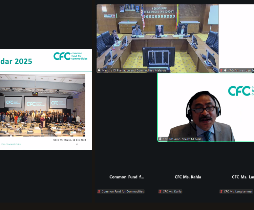254x210 pixels.
Task: Click the pin icon on the Mr. van den Be label
Action: (x=225, y=70)
